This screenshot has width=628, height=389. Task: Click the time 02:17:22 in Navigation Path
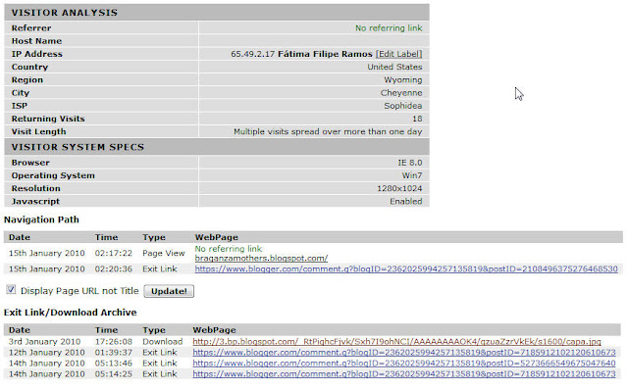tap(114, 253)
